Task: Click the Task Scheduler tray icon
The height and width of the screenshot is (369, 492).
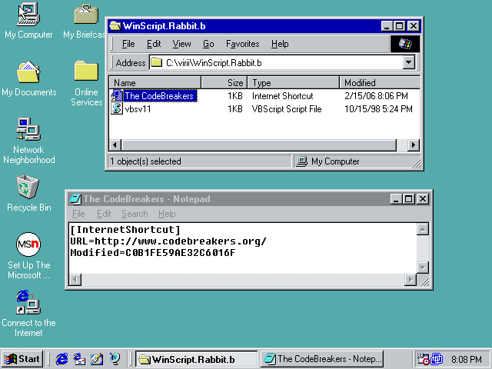Action: coord(423,359)
